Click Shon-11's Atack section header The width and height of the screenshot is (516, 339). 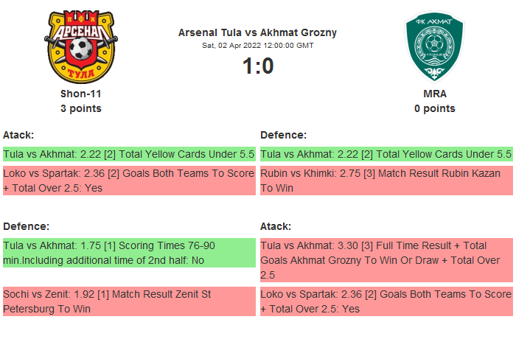tap(18, 135)
